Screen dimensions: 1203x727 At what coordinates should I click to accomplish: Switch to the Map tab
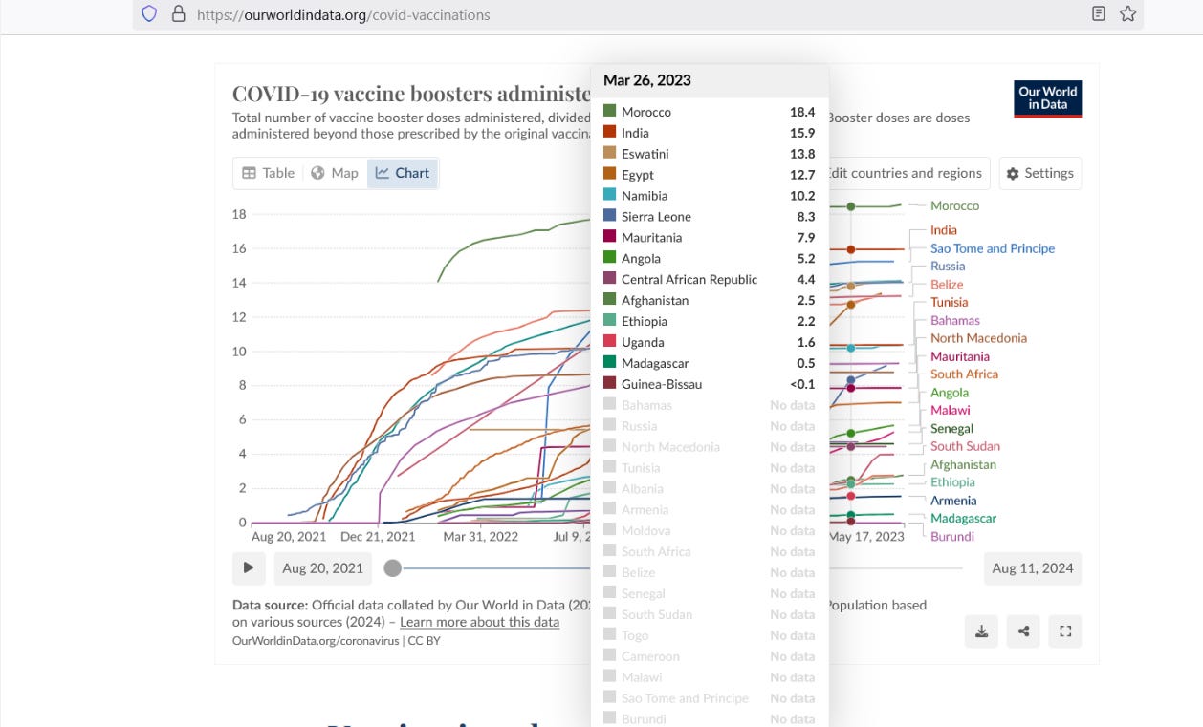pyautogui.click(x=335, y=173)
